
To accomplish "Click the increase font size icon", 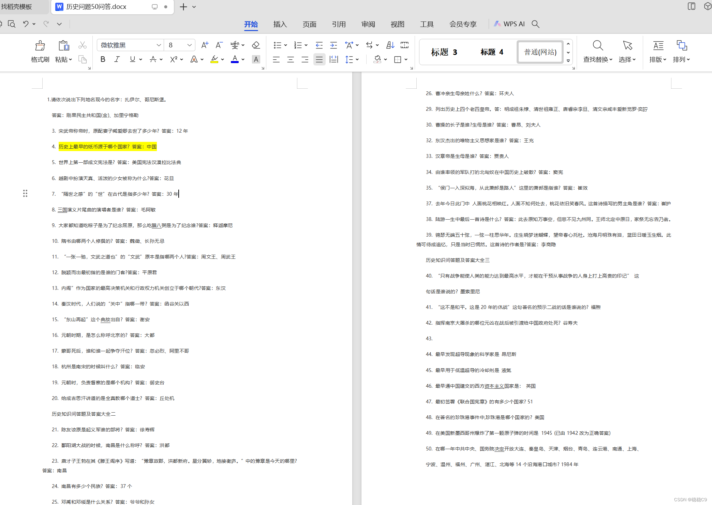I will (x=205, y=45).
